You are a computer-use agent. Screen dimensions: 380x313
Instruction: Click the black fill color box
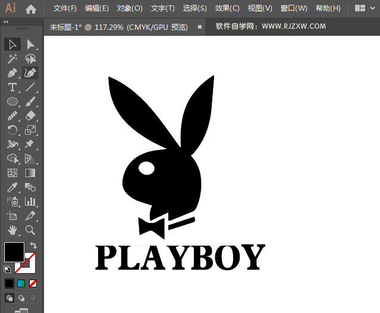tap(14, 252)
